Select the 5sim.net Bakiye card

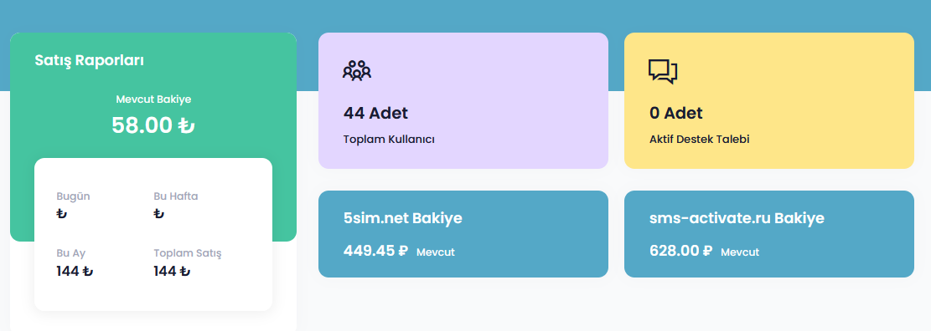pyautogui.click(x=463, y=234)
